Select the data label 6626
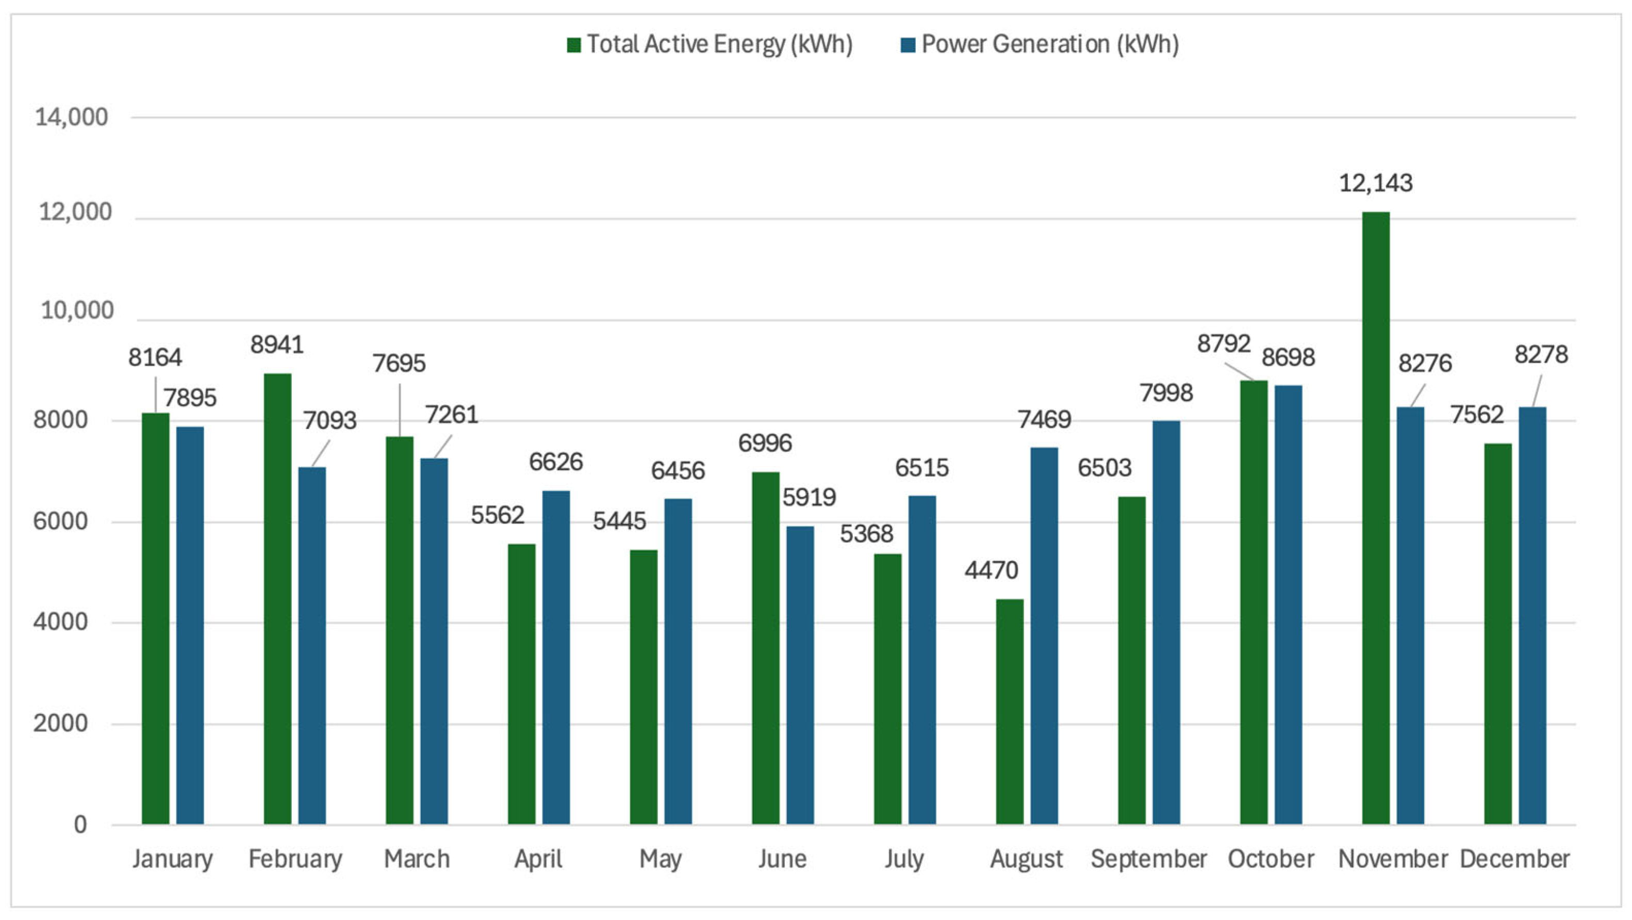 point(556,462)
